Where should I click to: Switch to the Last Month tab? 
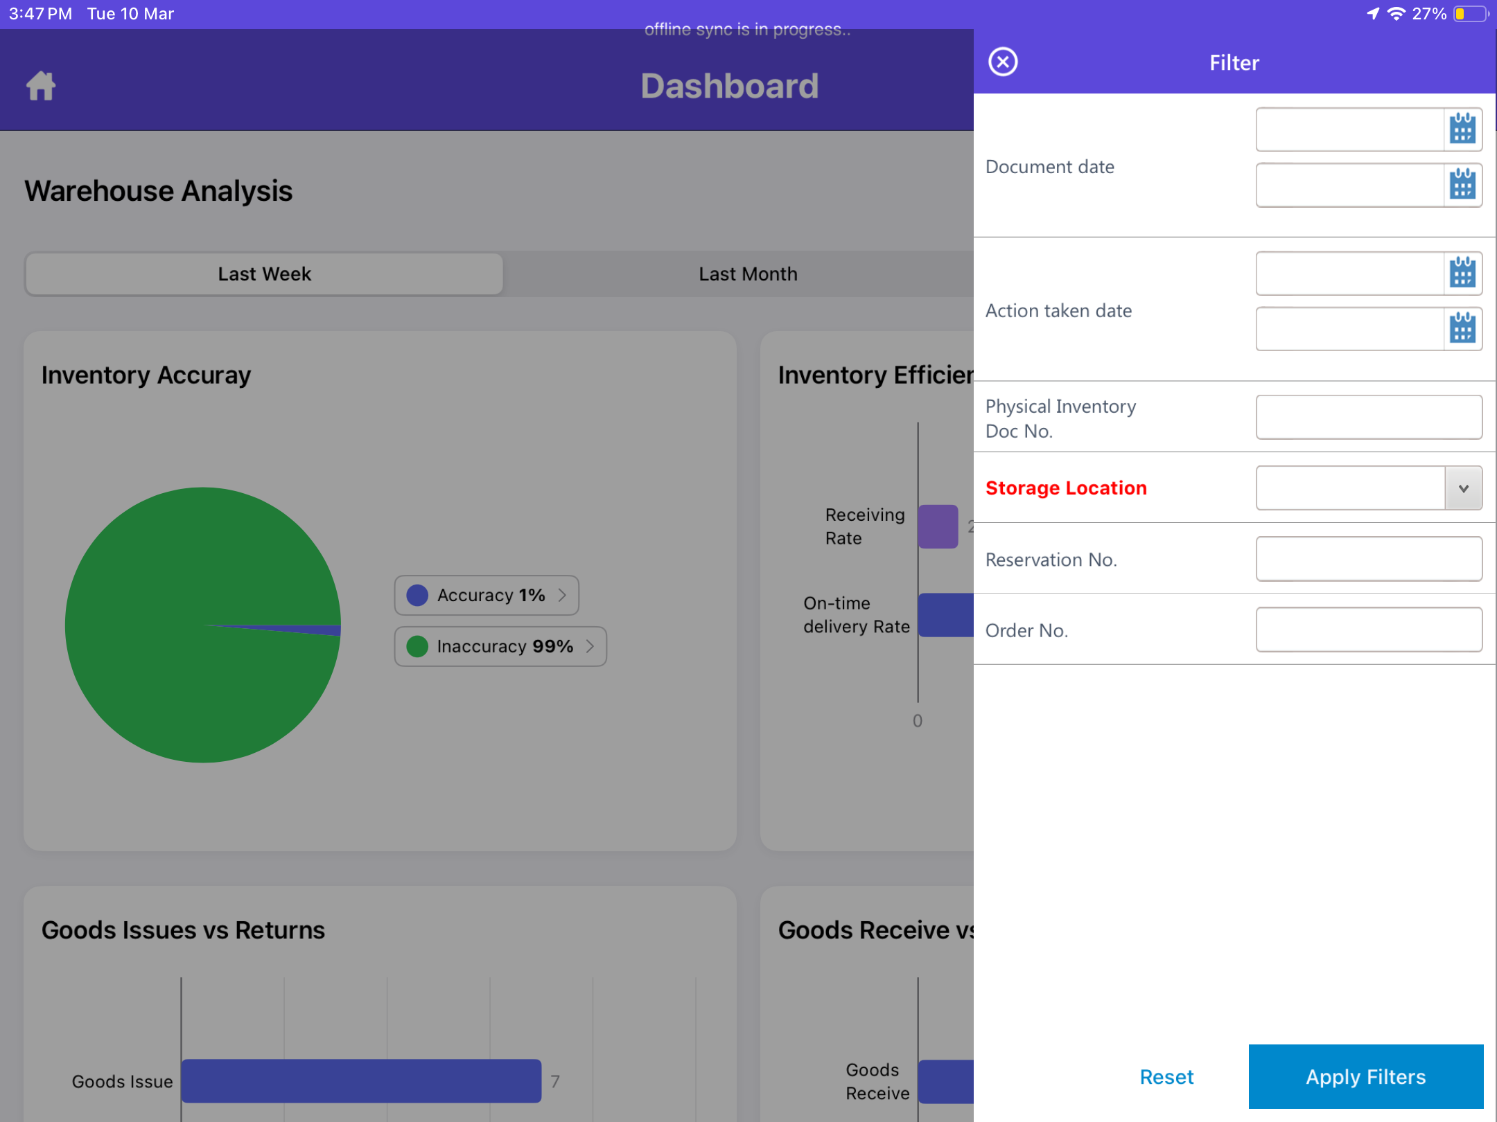coord(747,274)
